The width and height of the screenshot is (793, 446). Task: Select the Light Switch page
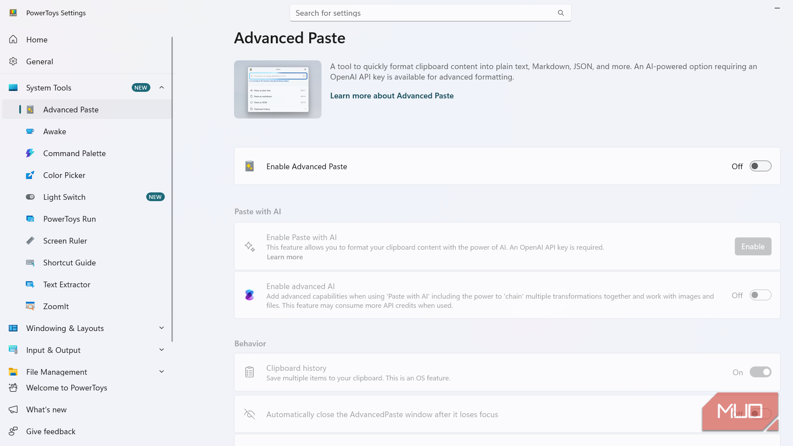coord(87,197)
